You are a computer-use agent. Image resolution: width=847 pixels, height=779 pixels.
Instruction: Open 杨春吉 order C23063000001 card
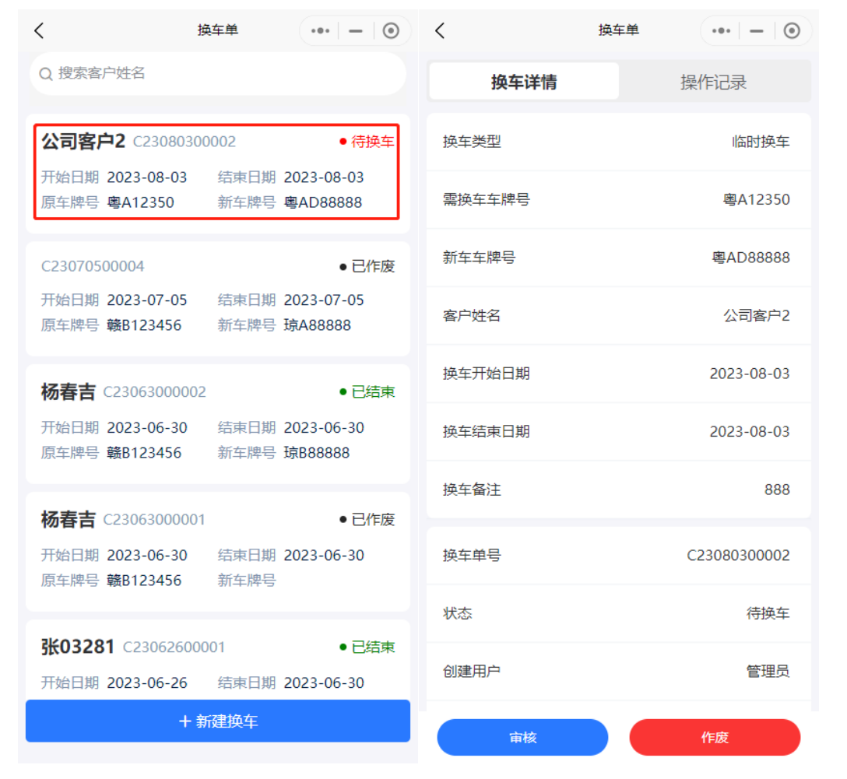click(x=218, y=551)
